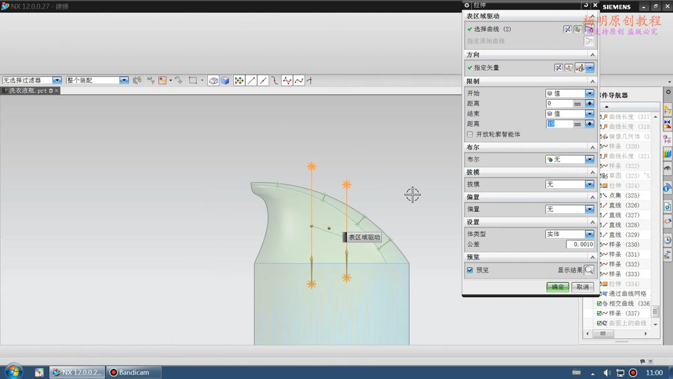Open Bandicam from the taskbar
This screenshot has height=379, width=673.
coord(133,372)
